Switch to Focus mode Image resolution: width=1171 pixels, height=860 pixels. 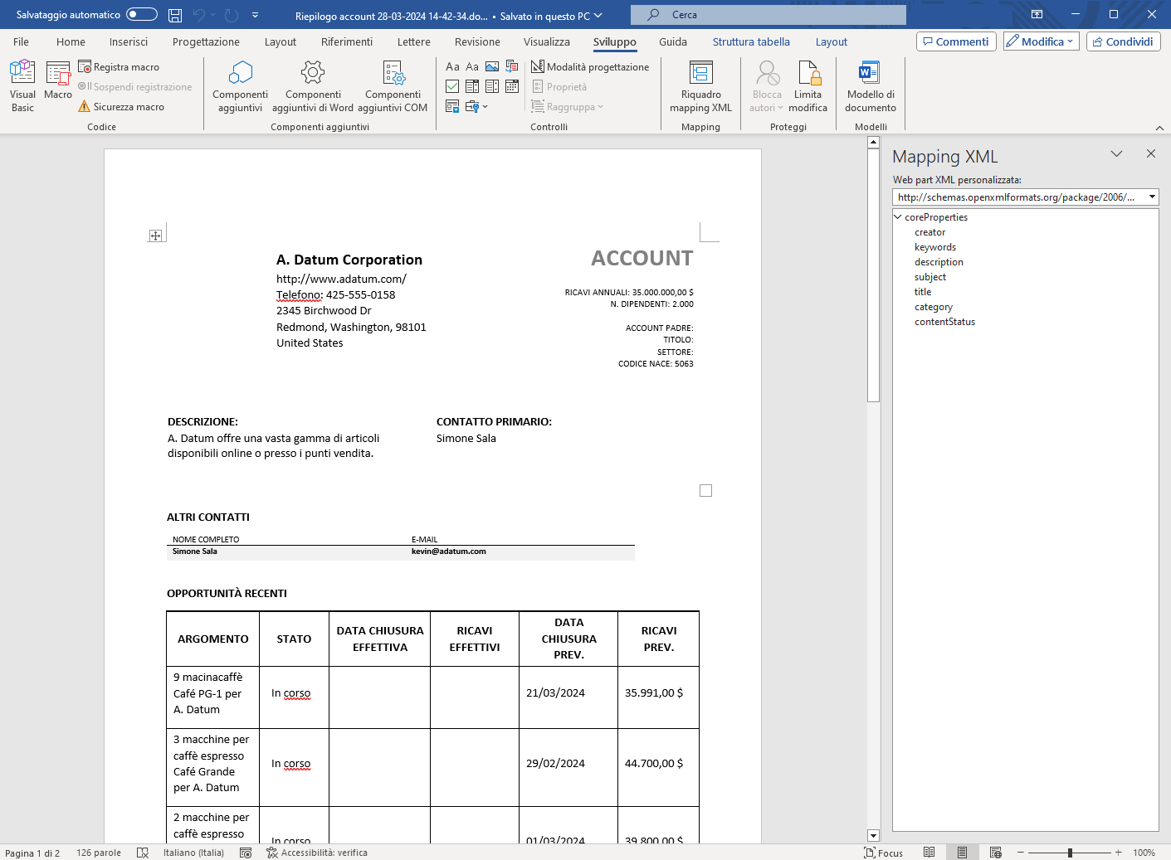click(x=883, y=853)
